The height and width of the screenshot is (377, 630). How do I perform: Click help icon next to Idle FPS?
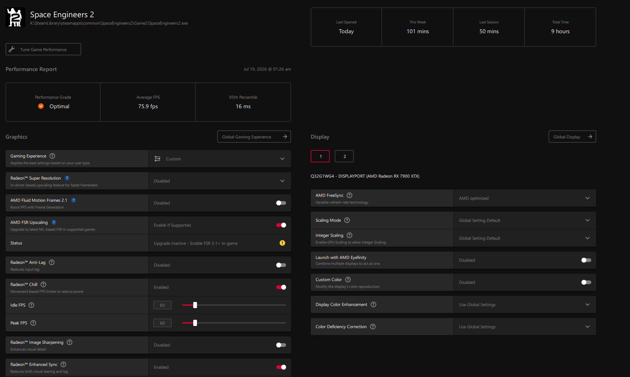(x=31, y=305)
